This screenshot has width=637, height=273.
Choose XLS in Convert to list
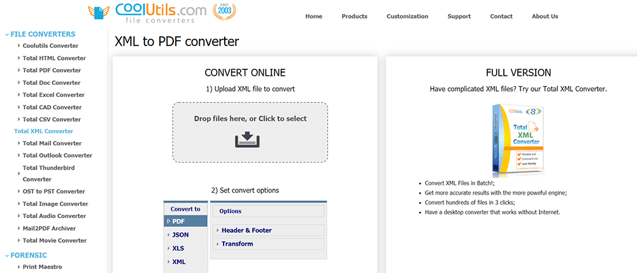(x=178, y=248)
